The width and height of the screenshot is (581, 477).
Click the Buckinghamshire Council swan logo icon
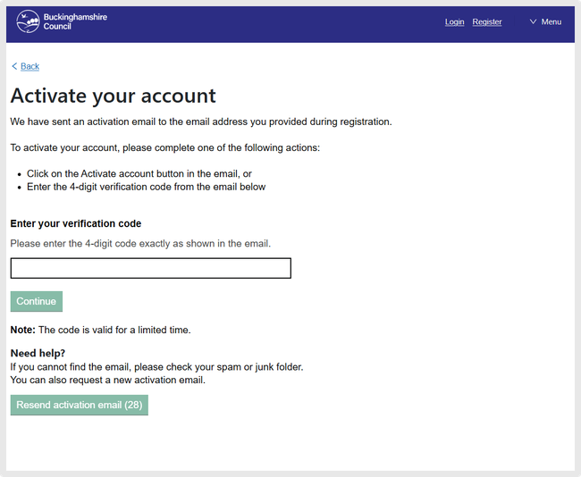[28, 21]
